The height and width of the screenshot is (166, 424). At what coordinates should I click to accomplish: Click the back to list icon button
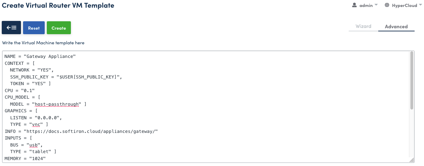pos(12,28)
